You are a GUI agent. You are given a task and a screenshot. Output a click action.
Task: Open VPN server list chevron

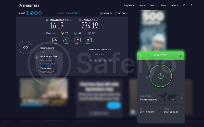pos(181,98)
